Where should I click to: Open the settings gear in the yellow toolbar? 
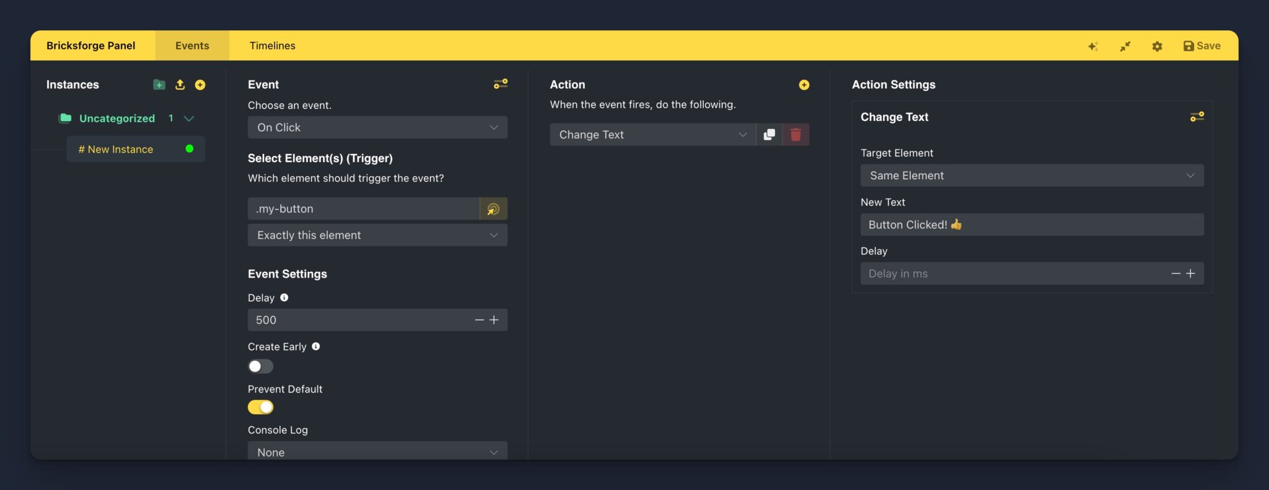click(1156, 45)
